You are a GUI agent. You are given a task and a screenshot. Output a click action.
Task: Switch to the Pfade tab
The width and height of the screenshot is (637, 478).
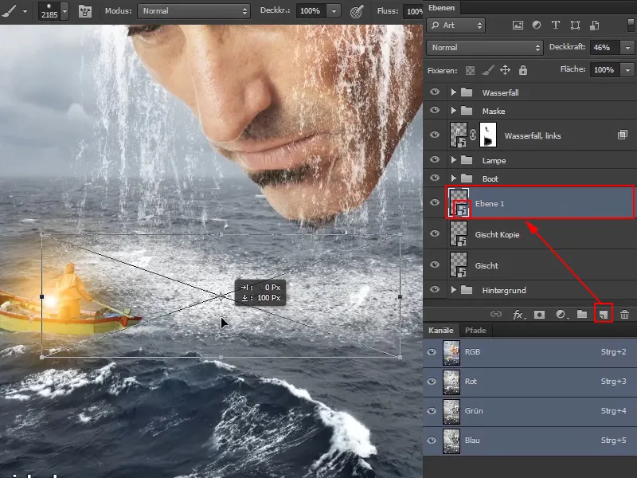click(475, 331)
